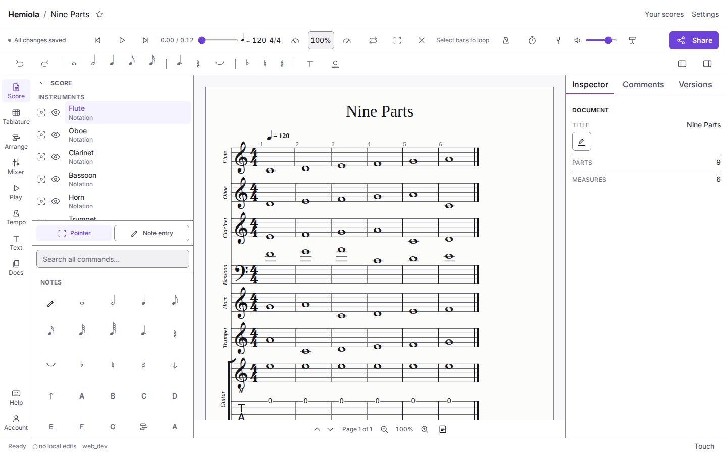Open the 100% playback speed dropdown
Image resolution: width=727 pixels, height=454 pixels.
click(321, 40)
